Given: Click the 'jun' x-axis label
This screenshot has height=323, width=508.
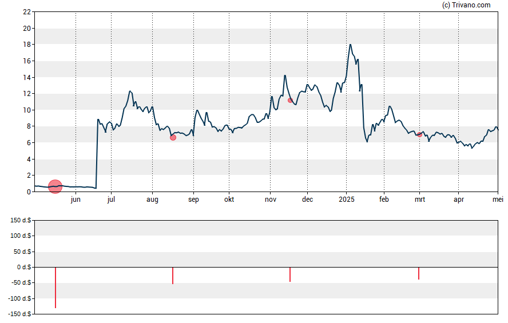Looking at the screenshot, I should click(x=76, y=200).
